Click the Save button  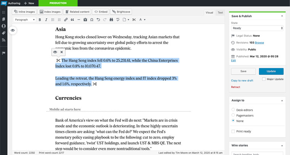pos(243,71)
